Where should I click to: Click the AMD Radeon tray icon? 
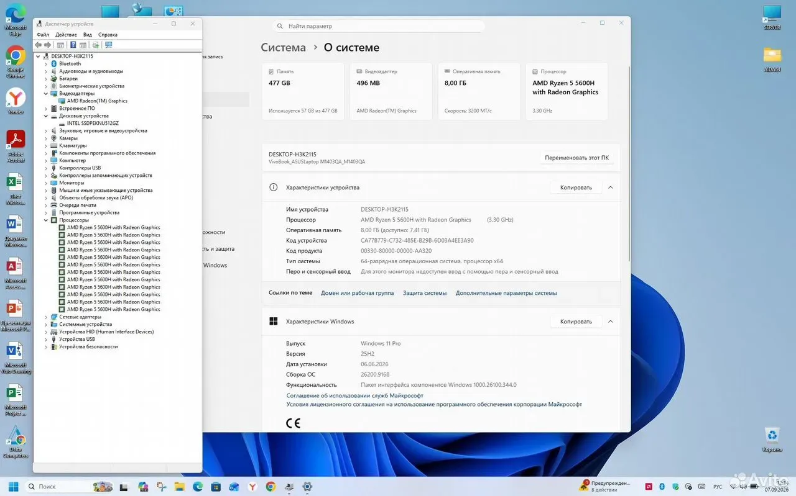click(649, 487)
